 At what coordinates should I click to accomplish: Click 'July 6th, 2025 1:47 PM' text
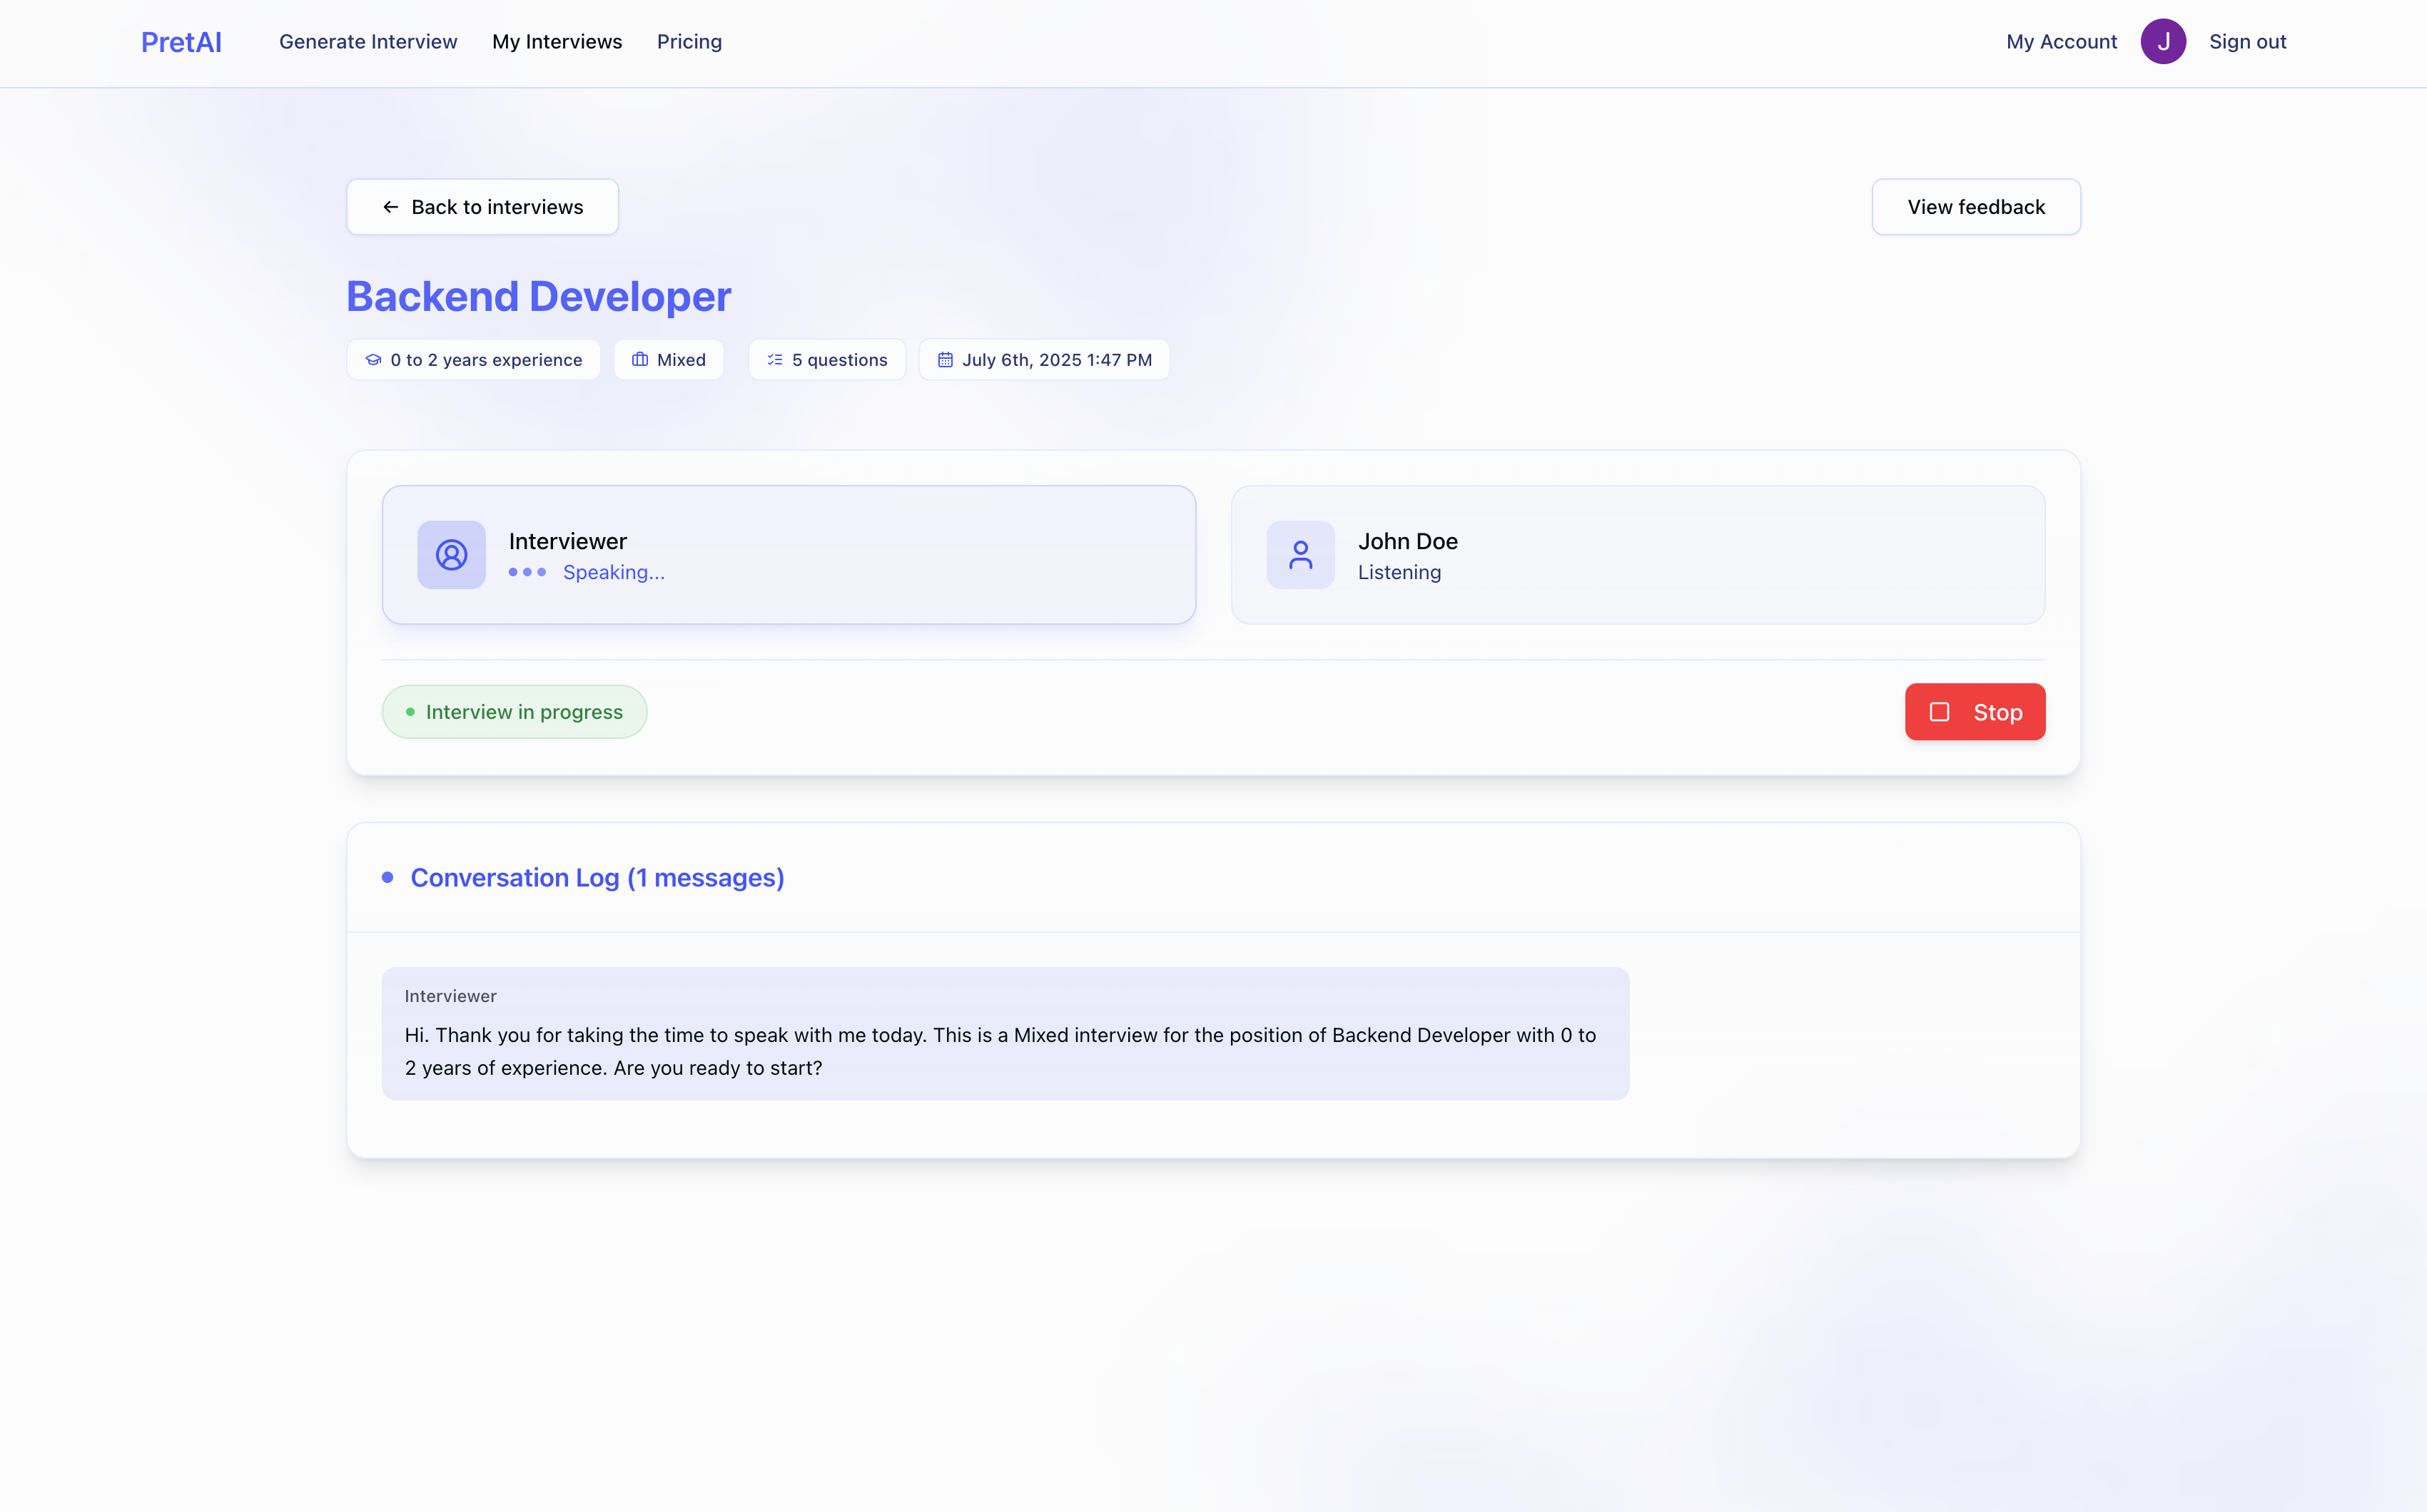coord(1056,360)
